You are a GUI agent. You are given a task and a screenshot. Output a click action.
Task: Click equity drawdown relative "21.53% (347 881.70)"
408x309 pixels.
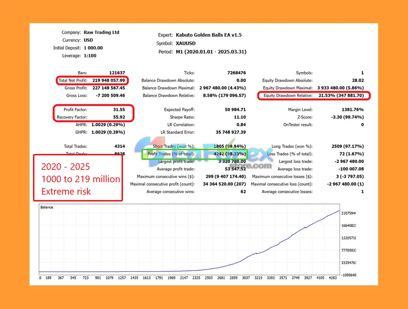pos(341,95)
